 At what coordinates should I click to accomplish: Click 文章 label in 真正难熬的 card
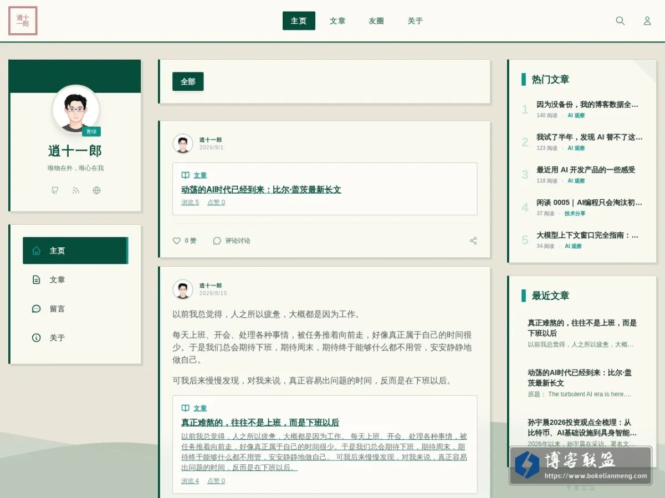point(200,408)
